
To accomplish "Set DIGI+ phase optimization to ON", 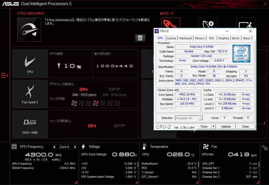I will pyautogui.click(x=92, y=126).
